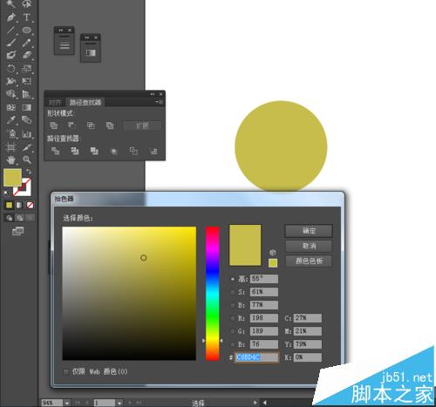436x407 pixels.
Task: Apply Exclude shape mode
Action: (110, 125)
